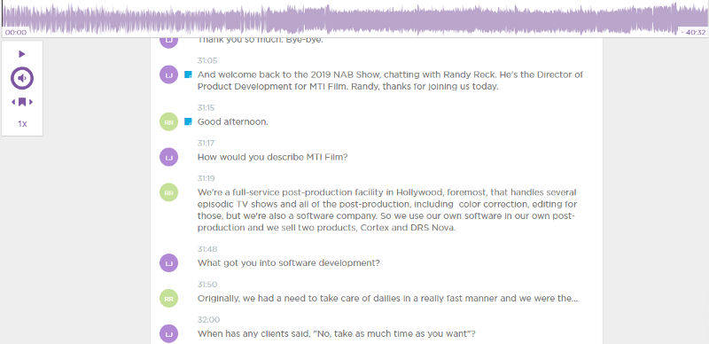The image size is (709, 344).
Task: Jump to timestamp 31:48
Action: click(x=207, y=249)
